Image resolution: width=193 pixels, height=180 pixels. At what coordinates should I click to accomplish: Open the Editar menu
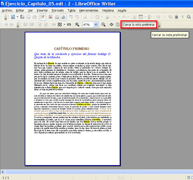(20, 11)
